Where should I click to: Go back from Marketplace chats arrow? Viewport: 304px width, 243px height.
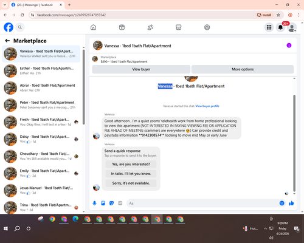(x=7, y=41)
